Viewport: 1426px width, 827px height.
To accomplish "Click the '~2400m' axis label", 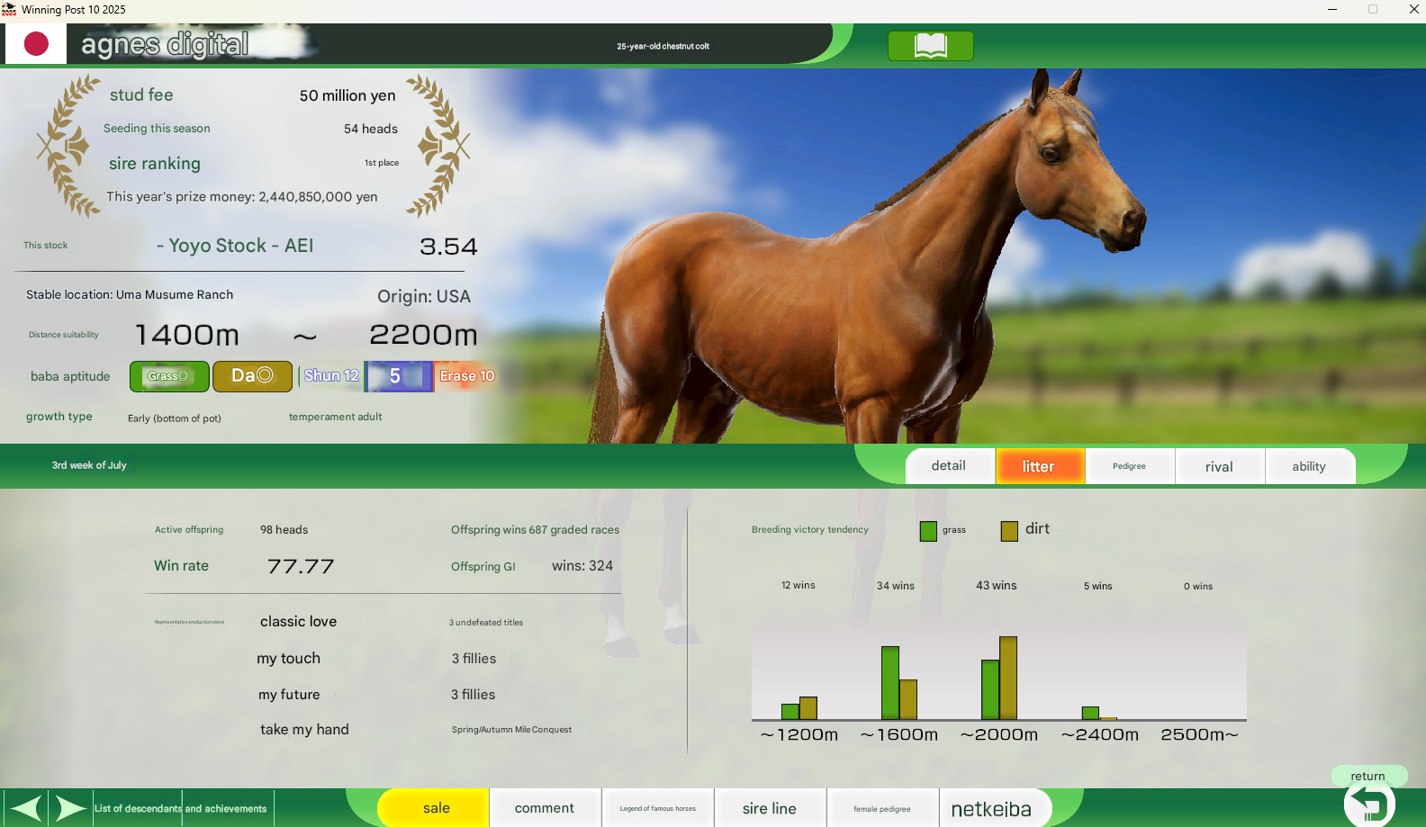I will point(1100,734).
